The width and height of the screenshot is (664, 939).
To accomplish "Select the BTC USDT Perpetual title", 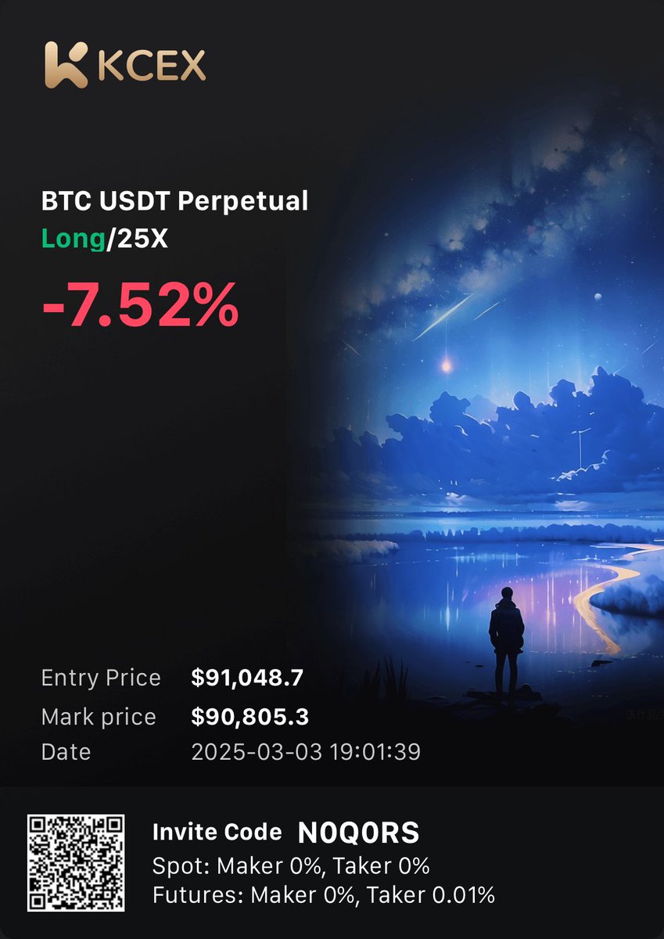I will (174, 202).
